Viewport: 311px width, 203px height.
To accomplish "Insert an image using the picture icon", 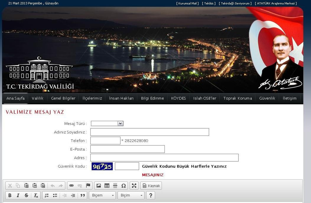I will 98,186.
